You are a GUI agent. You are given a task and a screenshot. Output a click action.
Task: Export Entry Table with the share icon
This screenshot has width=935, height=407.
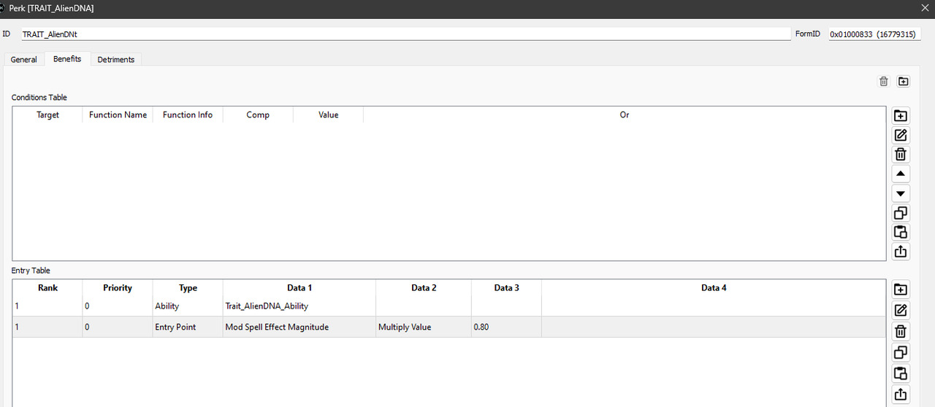click(901, 395)
